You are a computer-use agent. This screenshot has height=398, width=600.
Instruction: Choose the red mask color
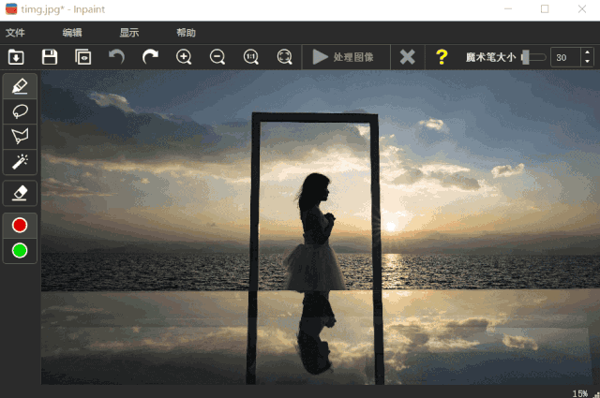(x=20, y=226)
